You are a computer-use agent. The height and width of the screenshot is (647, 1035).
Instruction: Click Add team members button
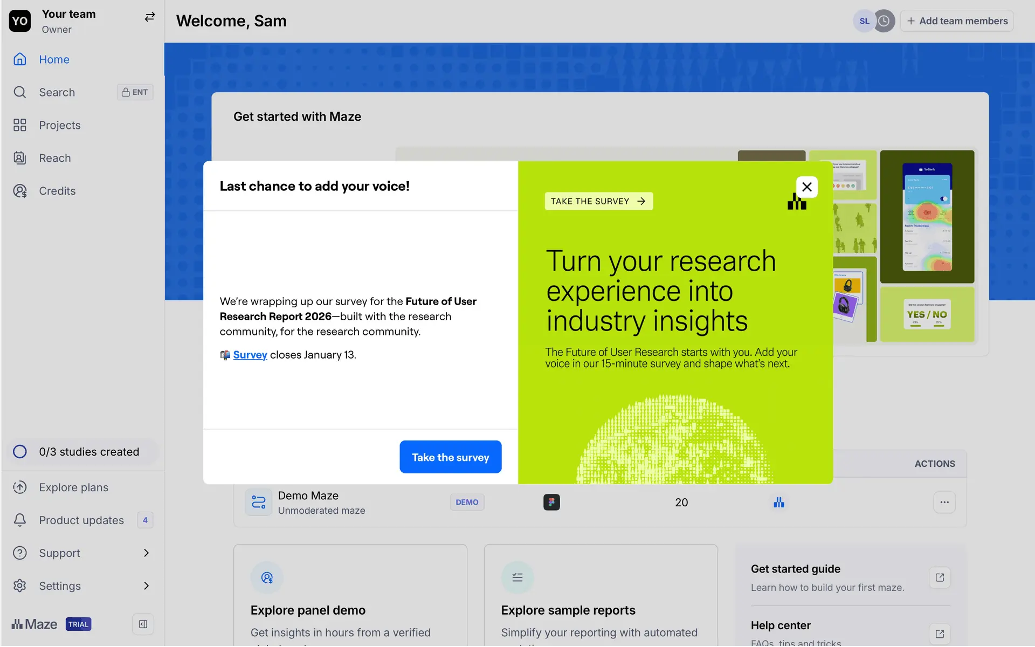[957, 21]
